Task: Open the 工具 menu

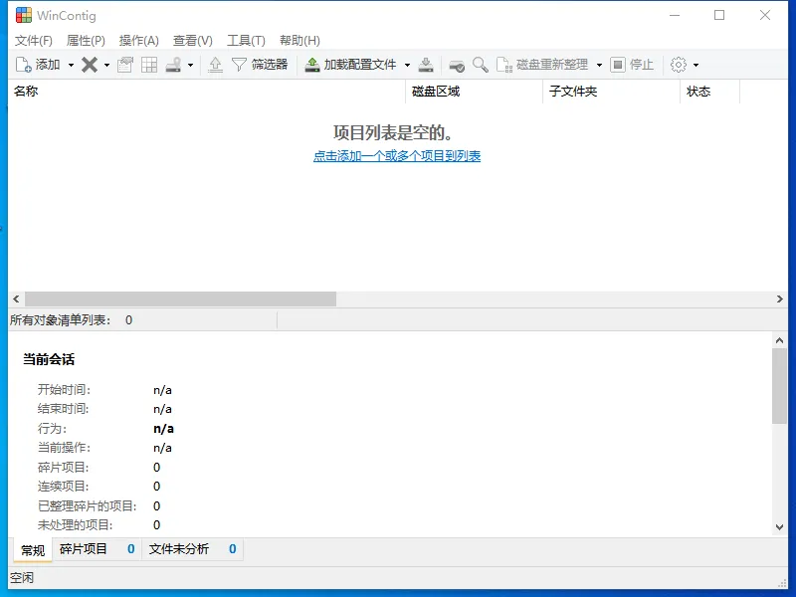Action: click(x=245, y=41)
